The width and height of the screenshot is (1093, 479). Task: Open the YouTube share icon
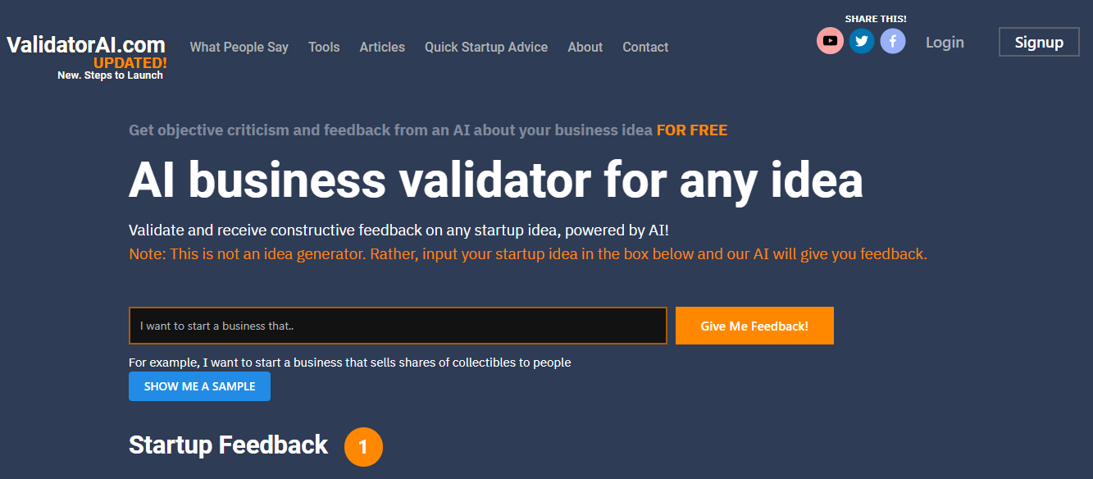pos(830,41)
